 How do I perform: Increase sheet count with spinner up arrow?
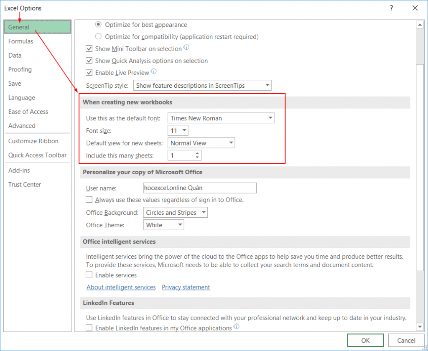point(197,153)
